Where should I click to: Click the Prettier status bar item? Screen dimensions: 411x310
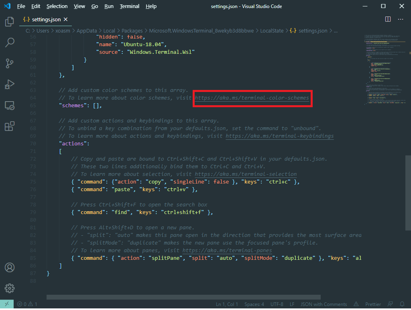pyautogui.click(x=373, y=304)
